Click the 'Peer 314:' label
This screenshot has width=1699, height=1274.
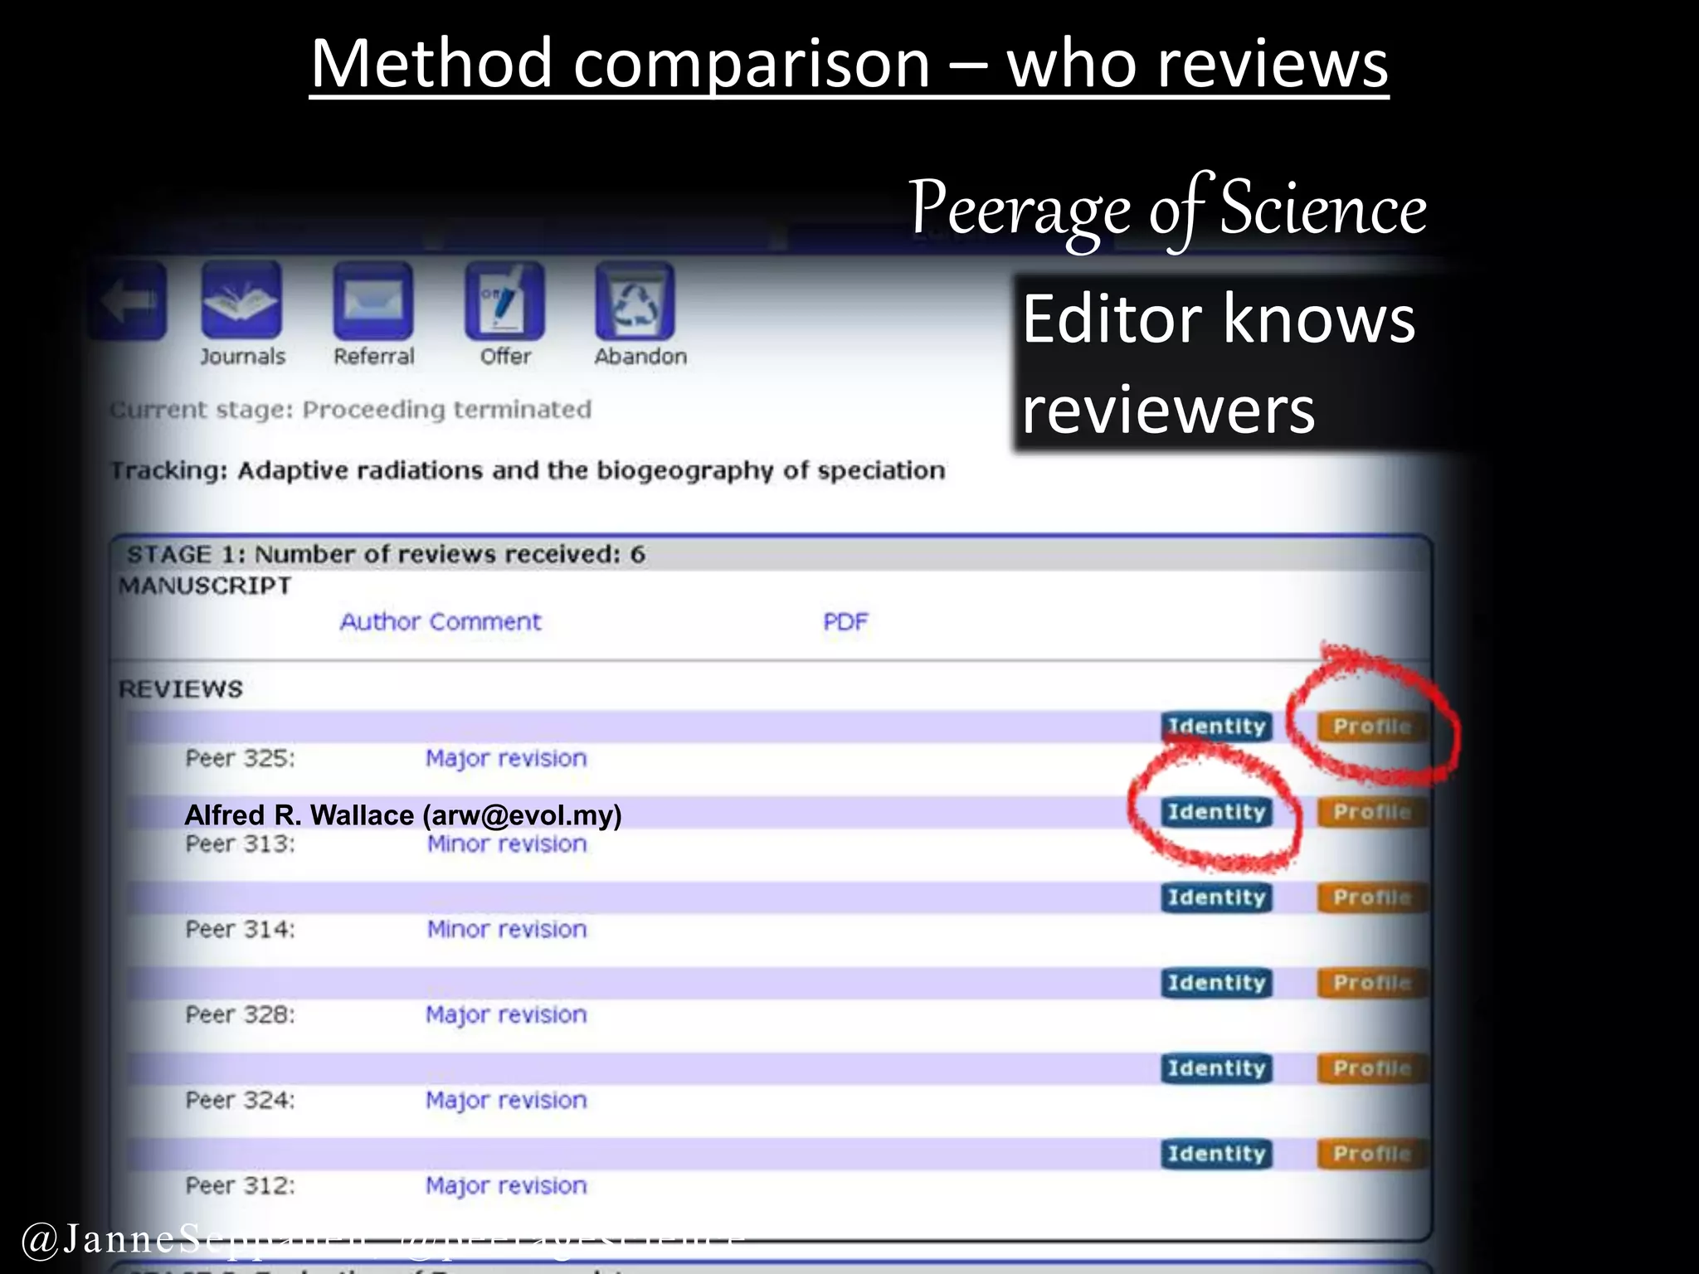[240, 929]
